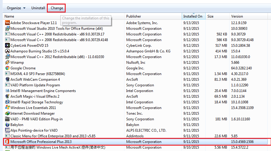The image size is (271, 151).
Task: Click the ArcSoft Magic-i Visual Effects 2 icon
Action: coord(7,96)
